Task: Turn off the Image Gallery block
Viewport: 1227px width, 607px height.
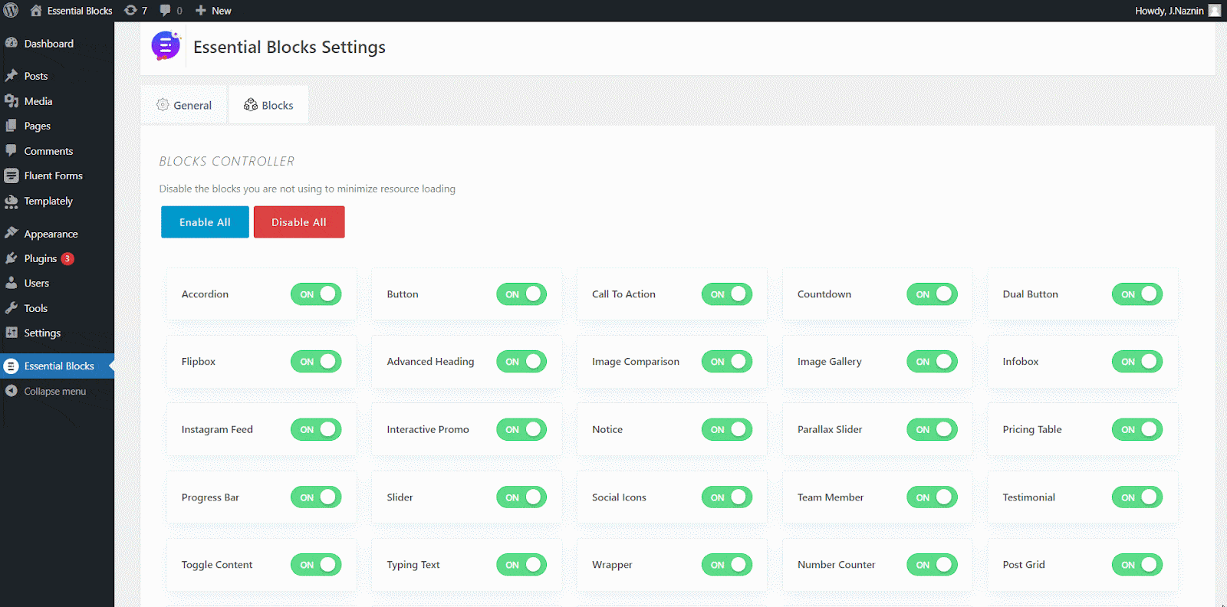Action: coord(932,362)
